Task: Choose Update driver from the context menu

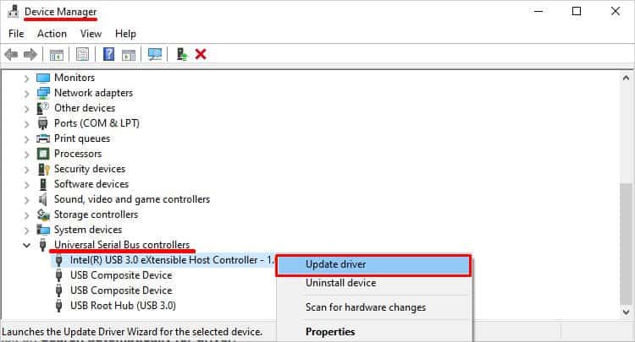Action: tap(373, 265)
